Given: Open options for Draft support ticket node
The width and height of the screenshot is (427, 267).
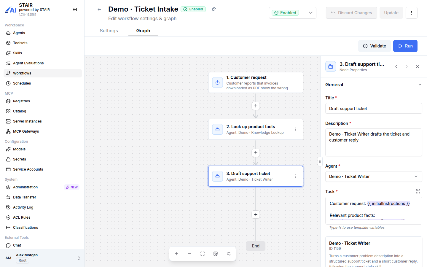Looking at the screenshot, I should pos(296,176).
